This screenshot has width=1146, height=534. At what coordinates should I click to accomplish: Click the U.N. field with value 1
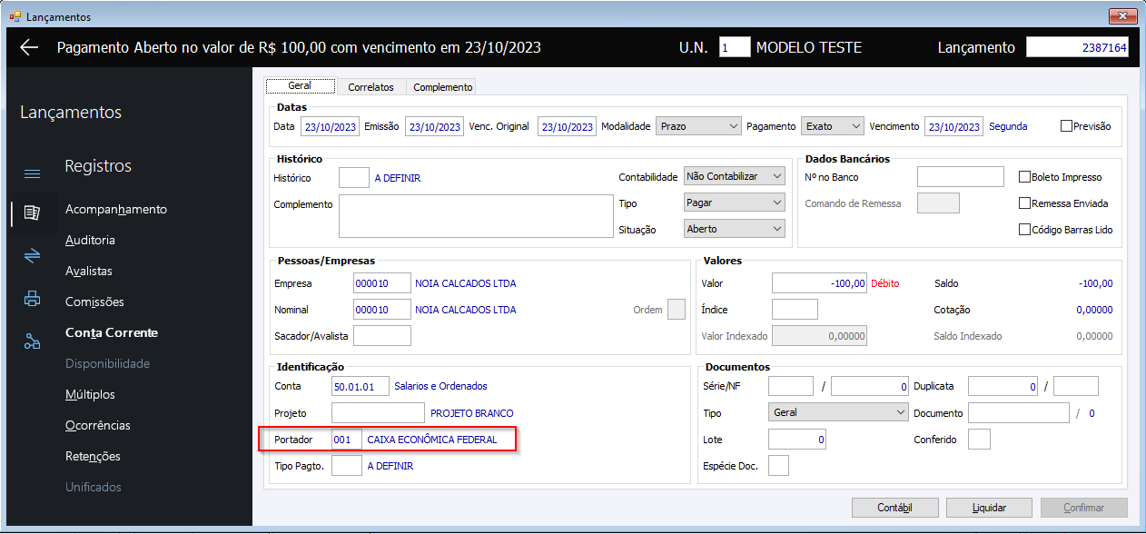click(x=735, y=47)
